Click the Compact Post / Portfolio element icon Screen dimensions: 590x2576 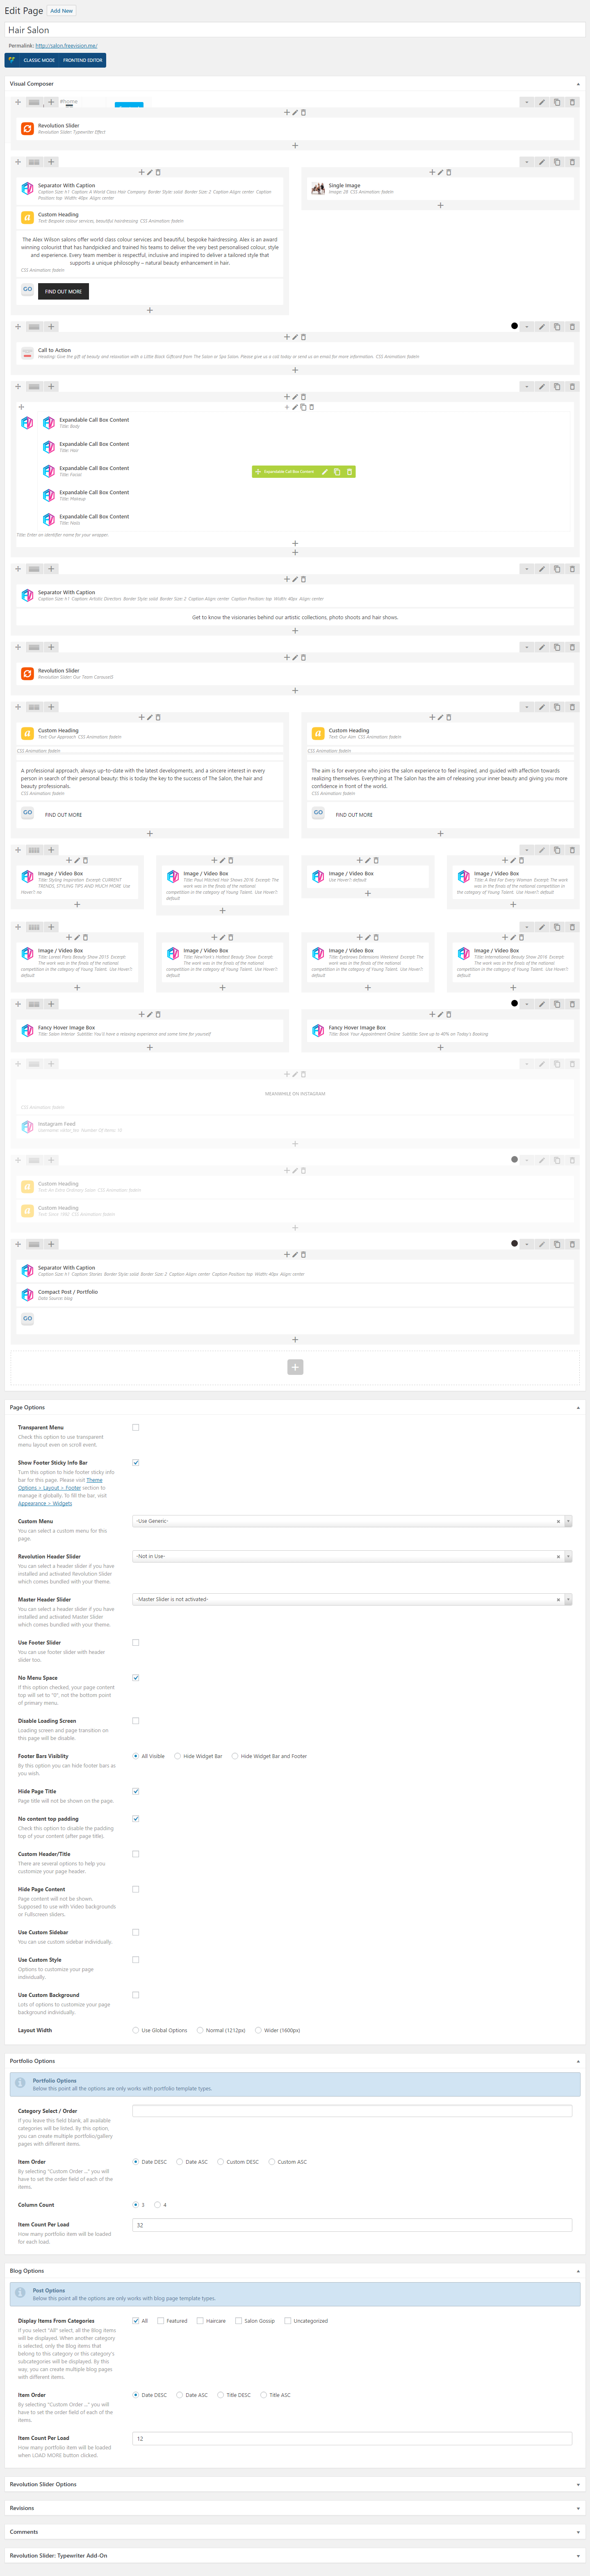click(x=27, y=1295)
